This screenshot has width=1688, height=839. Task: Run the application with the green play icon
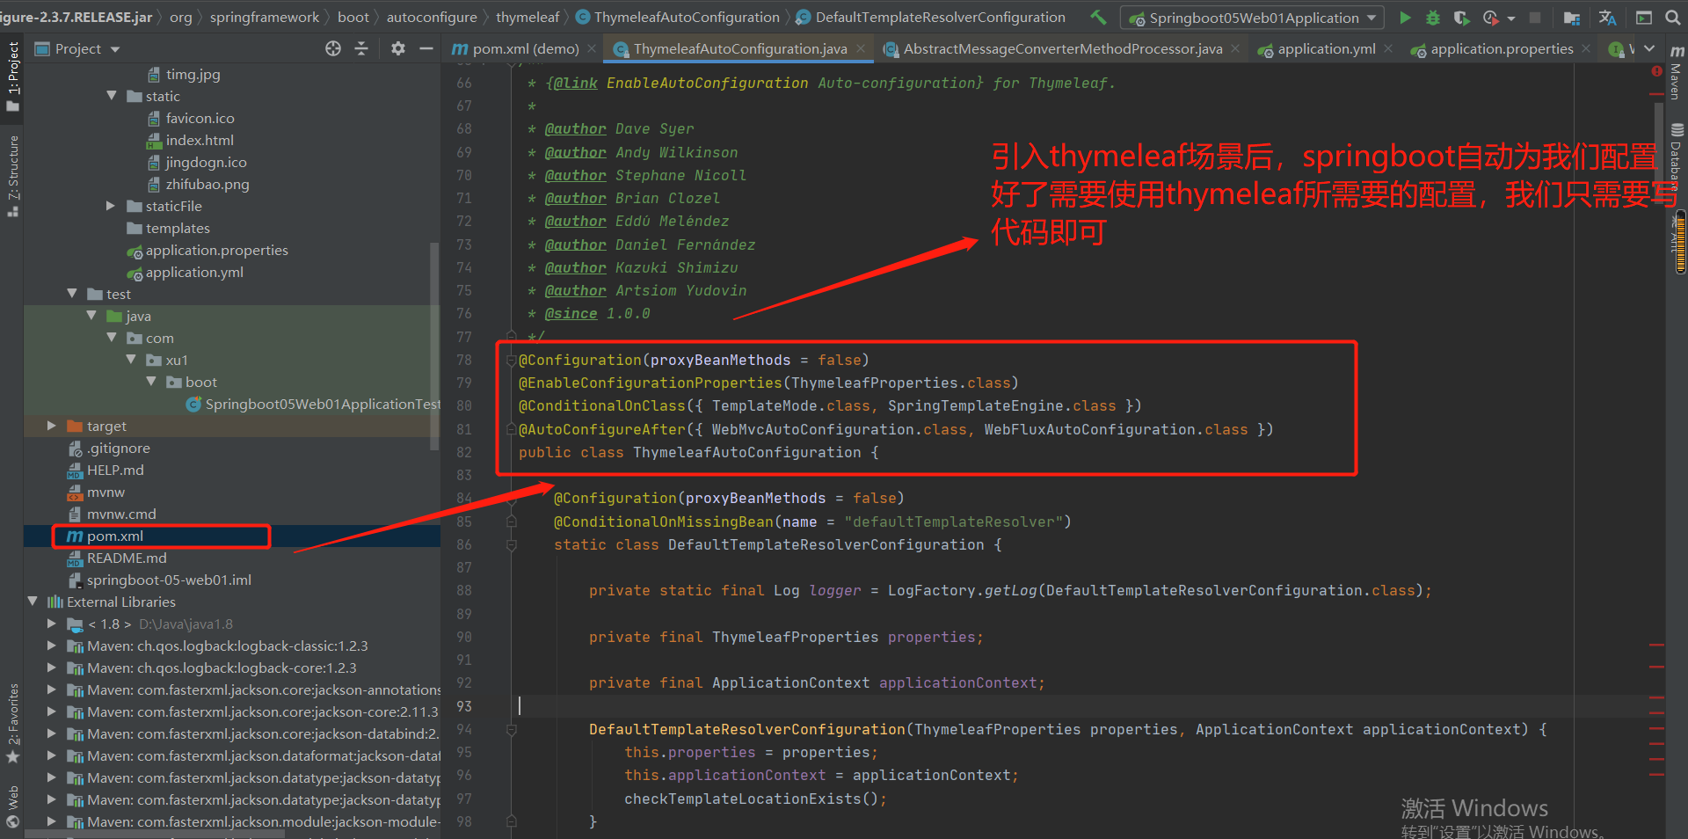(x=1405, y=18)
